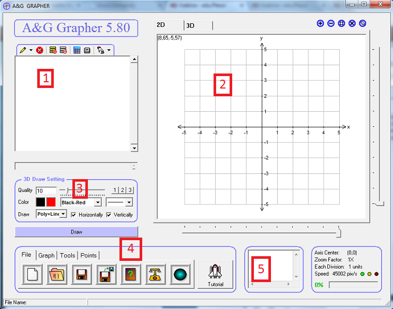
Task: Click the red color swatch
Action: click(x=52, y=202)
